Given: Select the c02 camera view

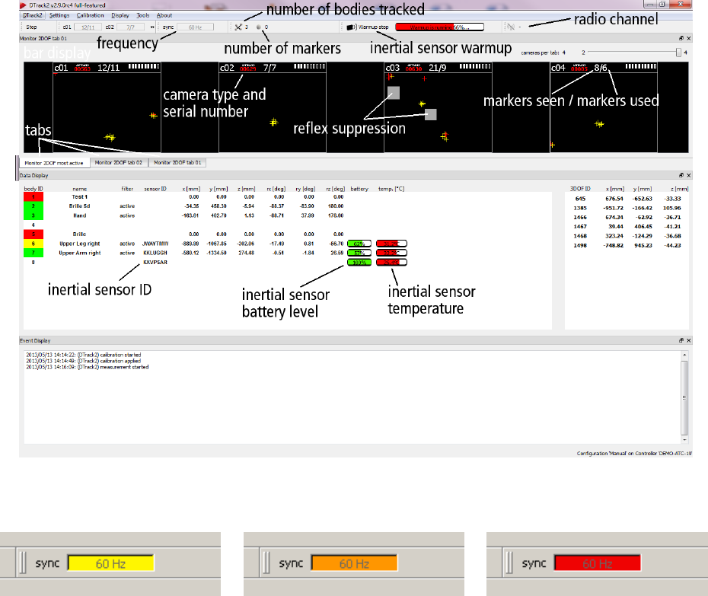Looking at the screenshot, I should (x=273, y=107).
